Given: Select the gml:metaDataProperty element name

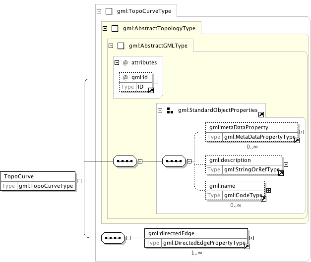Looking at the screenshot, I should 239,127.
